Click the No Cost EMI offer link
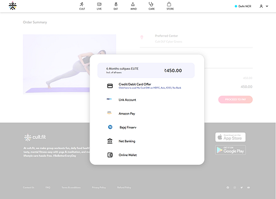 150,88
